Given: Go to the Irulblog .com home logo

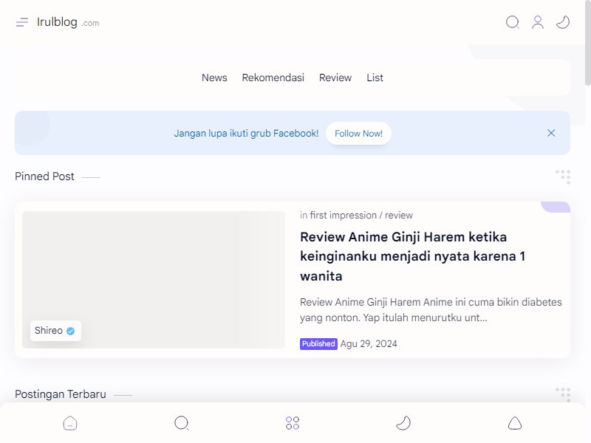Looking at the screenshot, I should (68, 22).
